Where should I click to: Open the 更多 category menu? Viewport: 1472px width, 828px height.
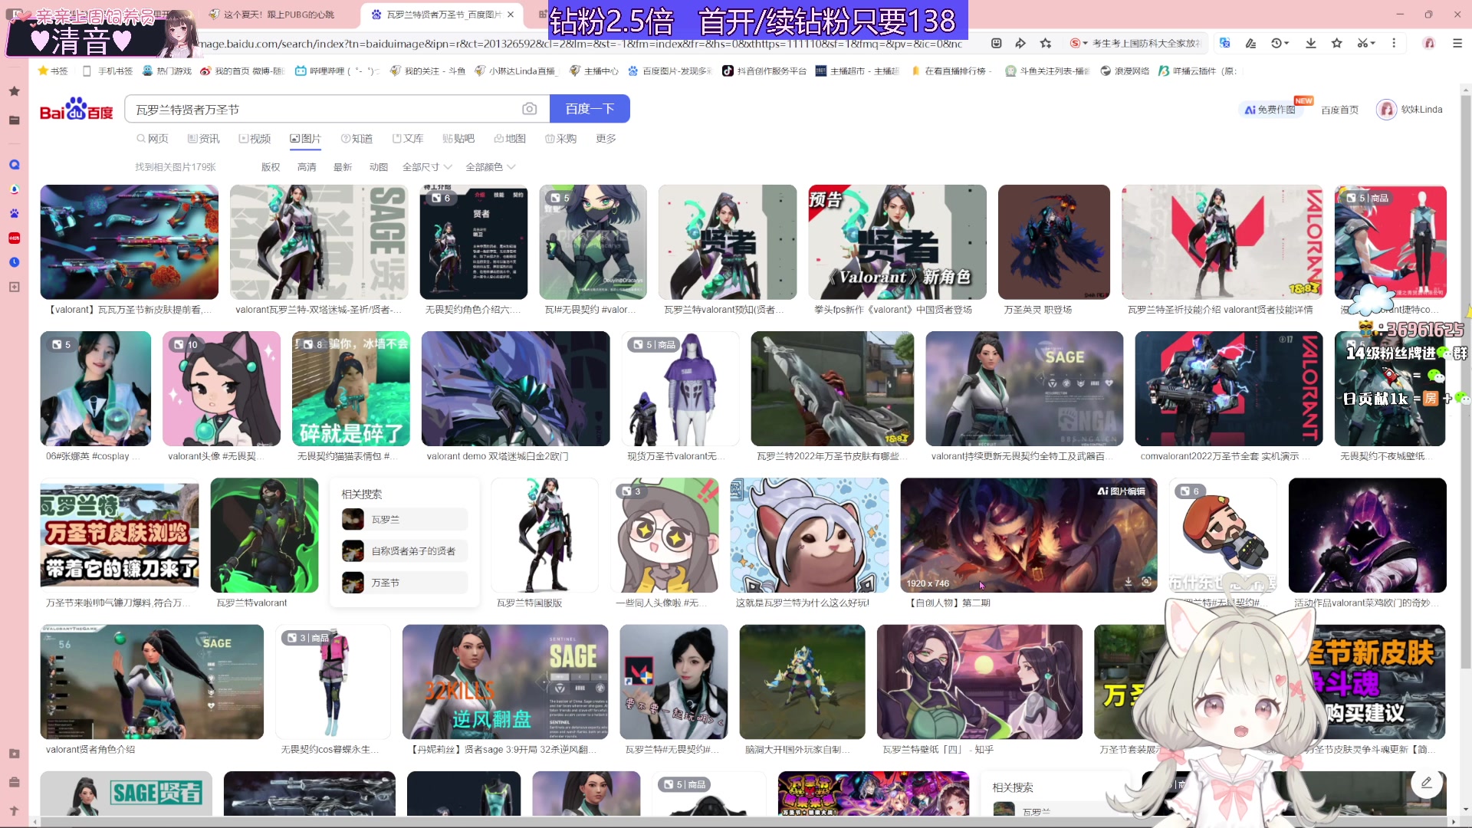(606, 139)
